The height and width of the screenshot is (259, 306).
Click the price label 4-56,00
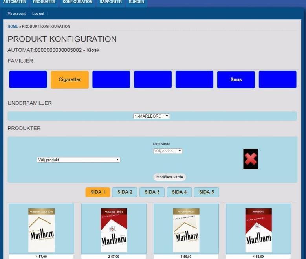[258, 257]
